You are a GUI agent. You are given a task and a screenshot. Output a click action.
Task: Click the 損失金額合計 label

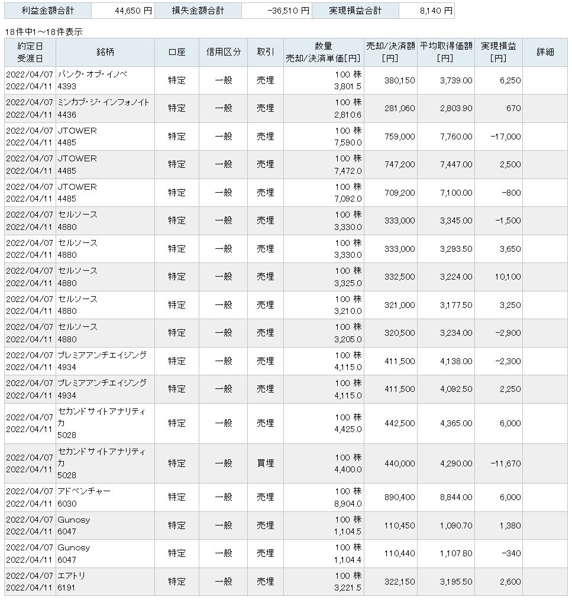tap(198, 11)
